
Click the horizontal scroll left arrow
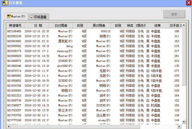point(9,126)
